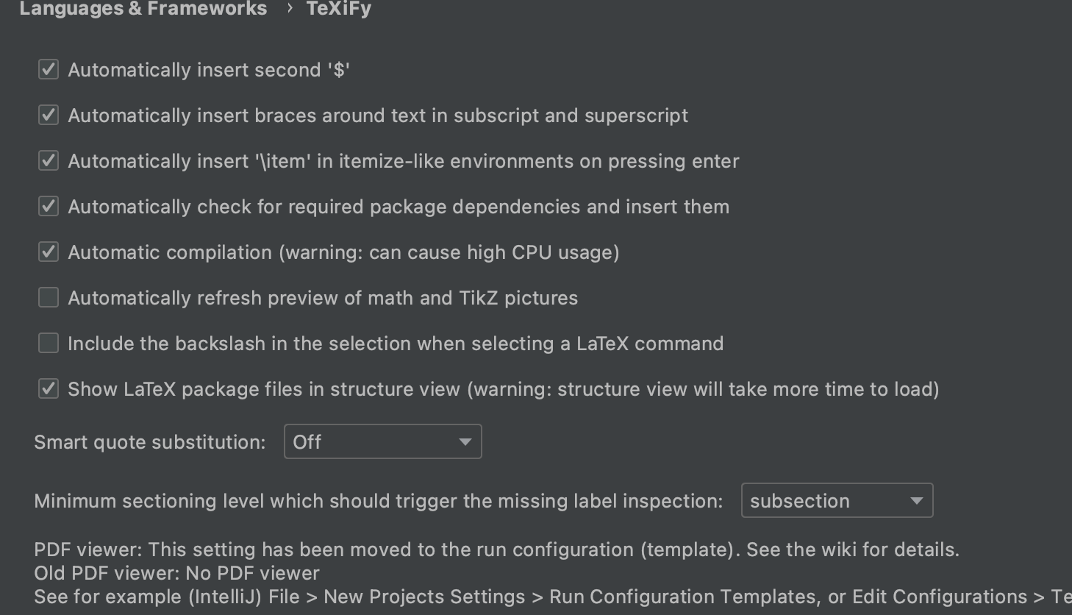This screenshot has width=1072, height=615.
Task: Uncheck showing LaTeX package files in structure view
Action: tap(48, 388)
